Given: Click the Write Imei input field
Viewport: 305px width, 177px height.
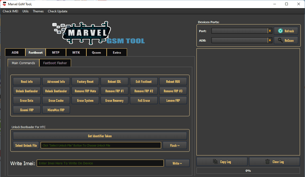Looking at the screenshot, I should [100, 163].
